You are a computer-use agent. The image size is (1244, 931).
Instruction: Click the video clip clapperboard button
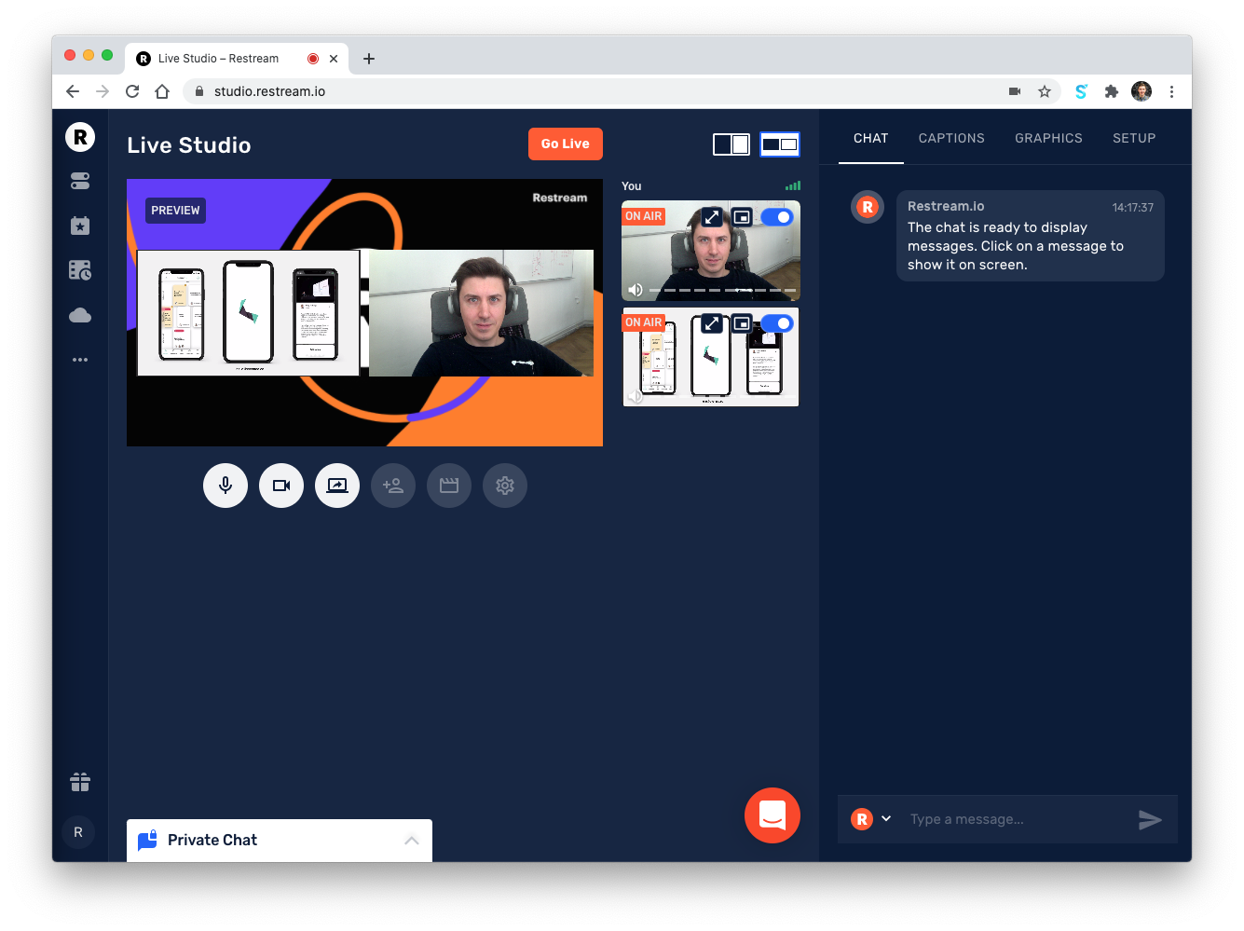[449, 486]
